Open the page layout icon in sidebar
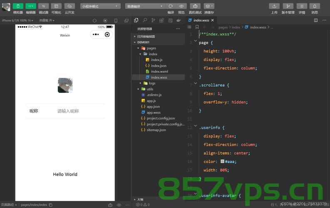The width and height of the screenshot is (330, 208). (x=170, y=20)
